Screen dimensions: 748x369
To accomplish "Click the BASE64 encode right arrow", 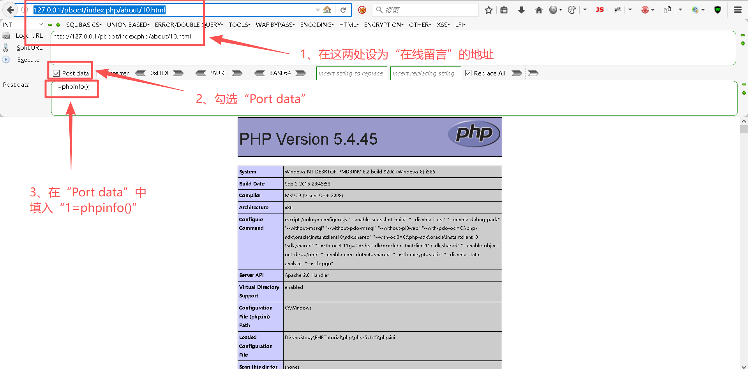I will tap(300, 73).
